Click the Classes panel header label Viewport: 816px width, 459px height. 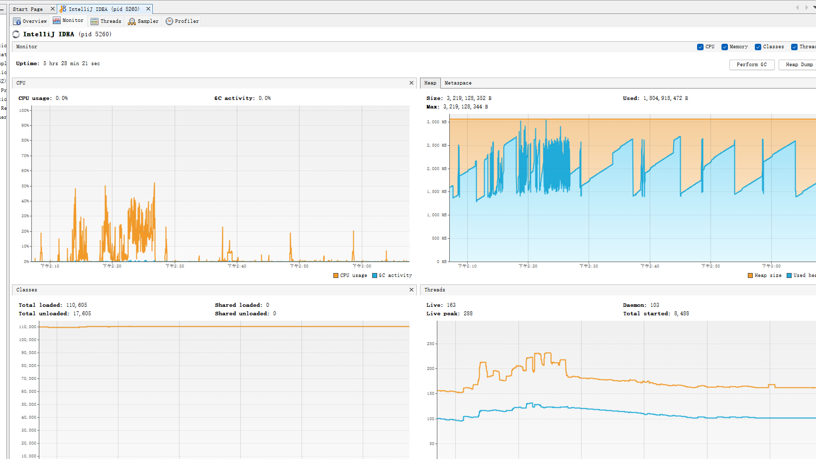[27, 290]
